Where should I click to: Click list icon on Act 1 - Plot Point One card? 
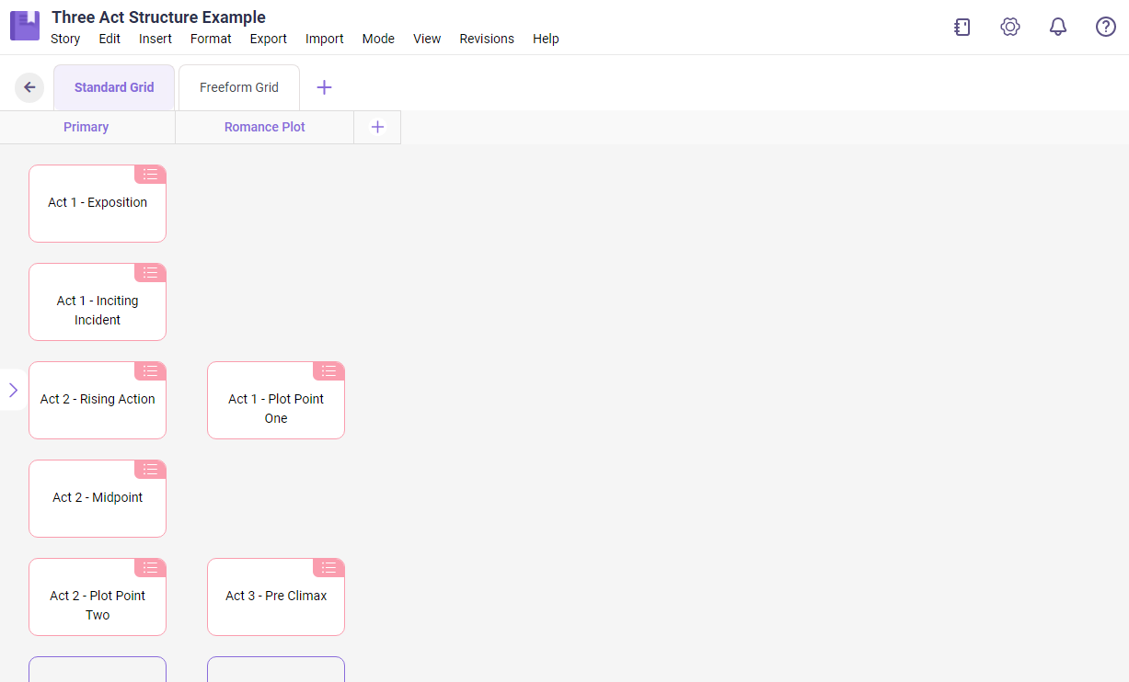coord(328,371)
